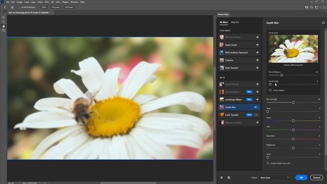Toggle the Color Transfer filter switch
327x184 pixels.
(x=256, y=115)
